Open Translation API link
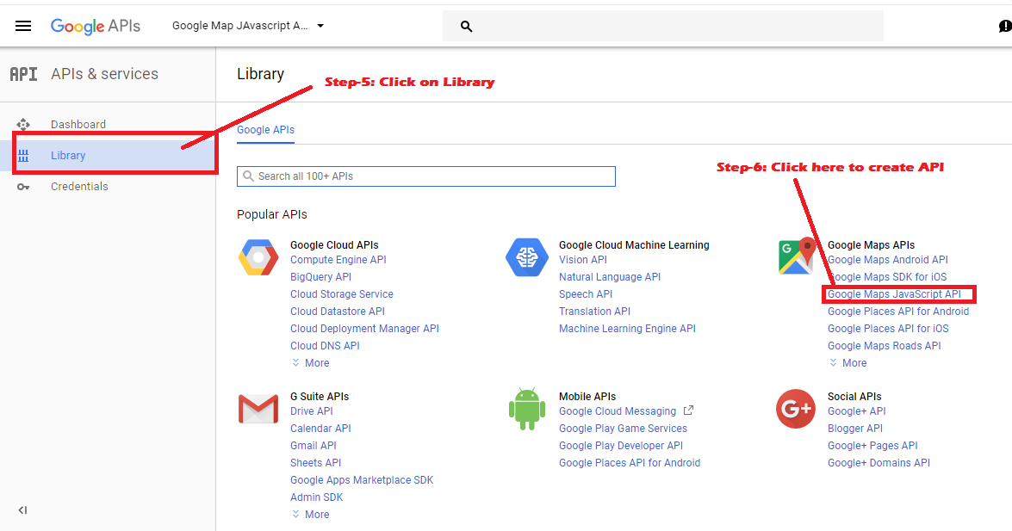Image resolution: width=1012 pixels, height=531 pixels. tap(594, 312)
